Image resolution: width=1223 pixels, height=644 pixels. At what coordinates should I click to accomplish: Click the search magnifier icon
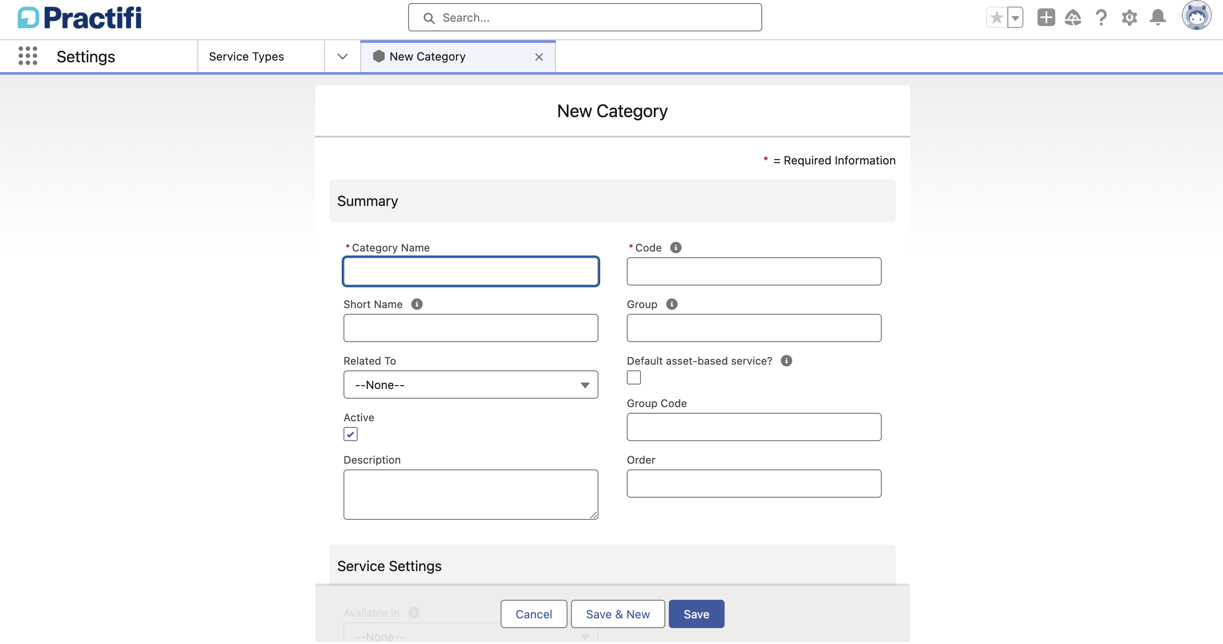click(x=429, y=18)
